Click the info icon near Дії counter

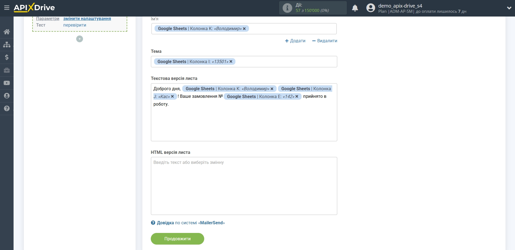(287, 8)
